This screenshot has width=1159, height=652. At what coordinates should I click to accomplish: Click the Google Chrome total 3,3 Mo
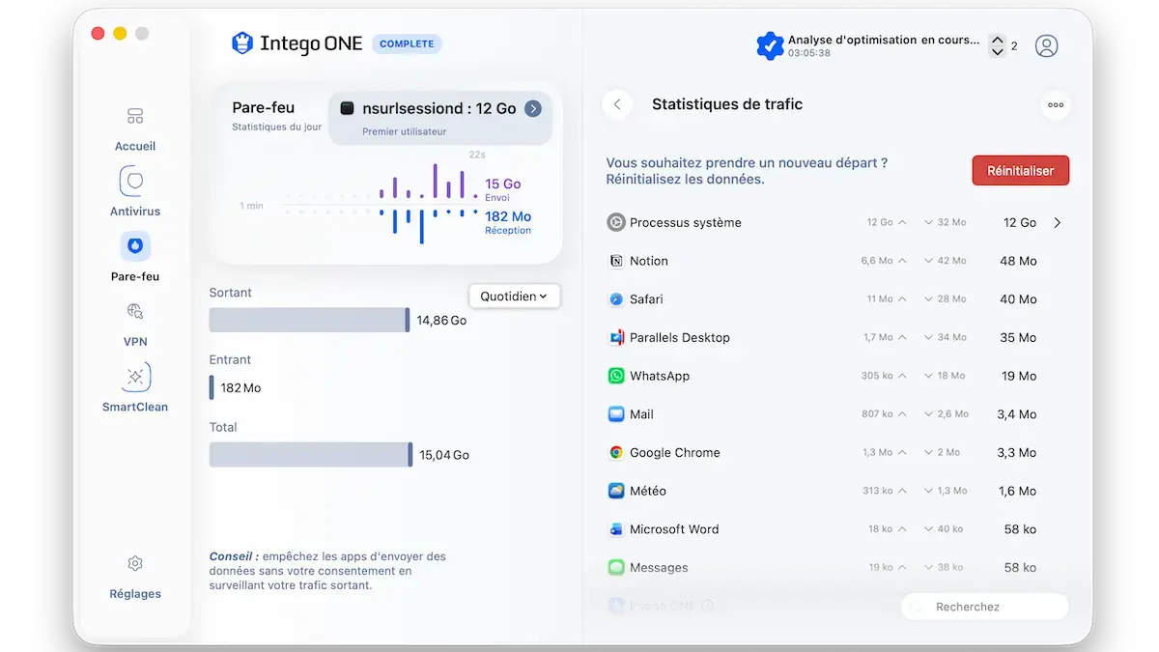pos(1017,452)
